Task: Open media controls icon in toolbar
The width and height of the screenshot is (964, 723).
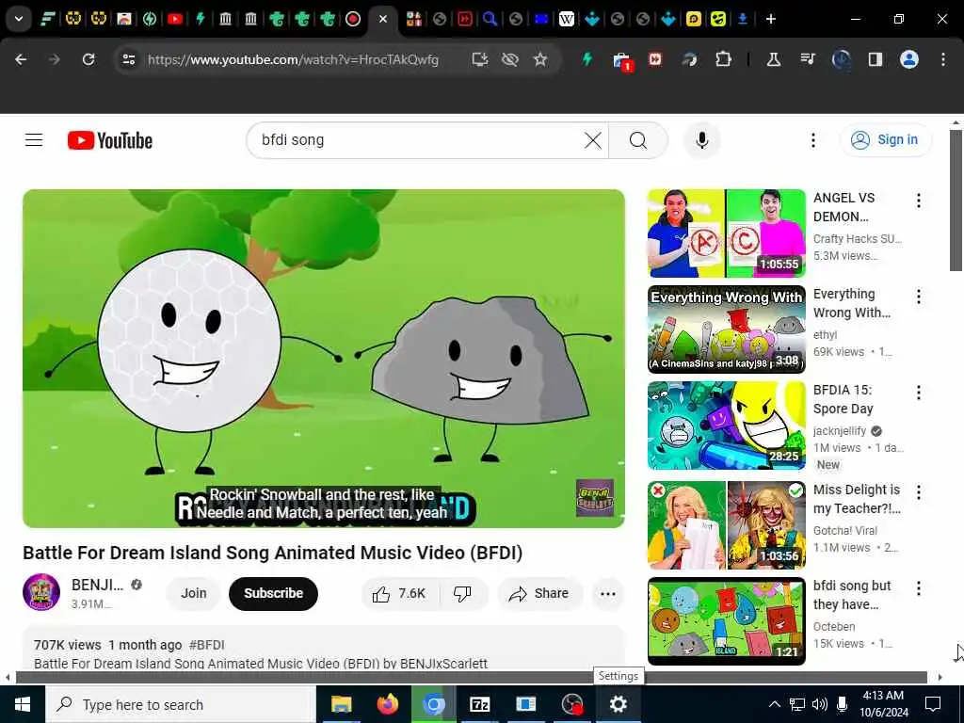Action: coord(807,59)
